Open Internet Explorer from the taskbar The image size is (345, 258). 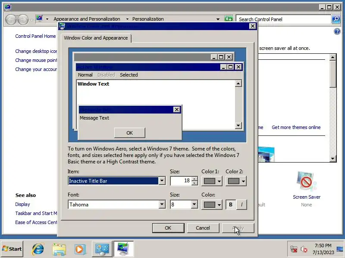pyautogui.click(x=38, y=249)
